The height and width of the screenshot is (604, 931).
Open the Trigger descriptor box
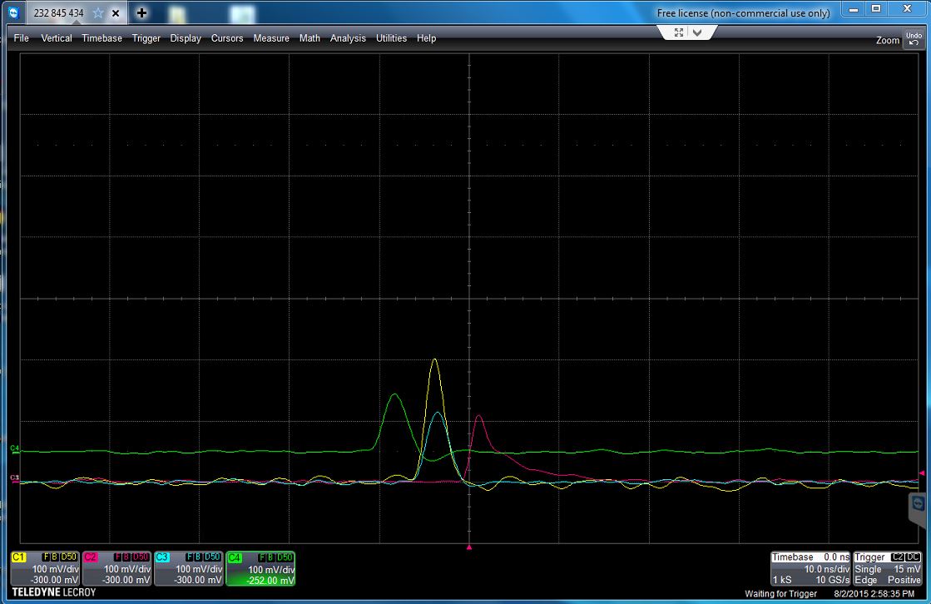coord(887,568)
